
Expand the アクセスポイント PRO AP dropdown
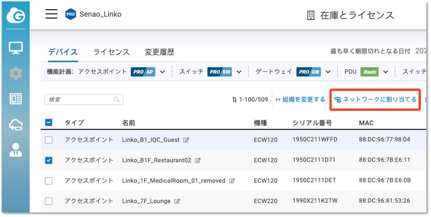pyautogui.click(x=162, y=72)
